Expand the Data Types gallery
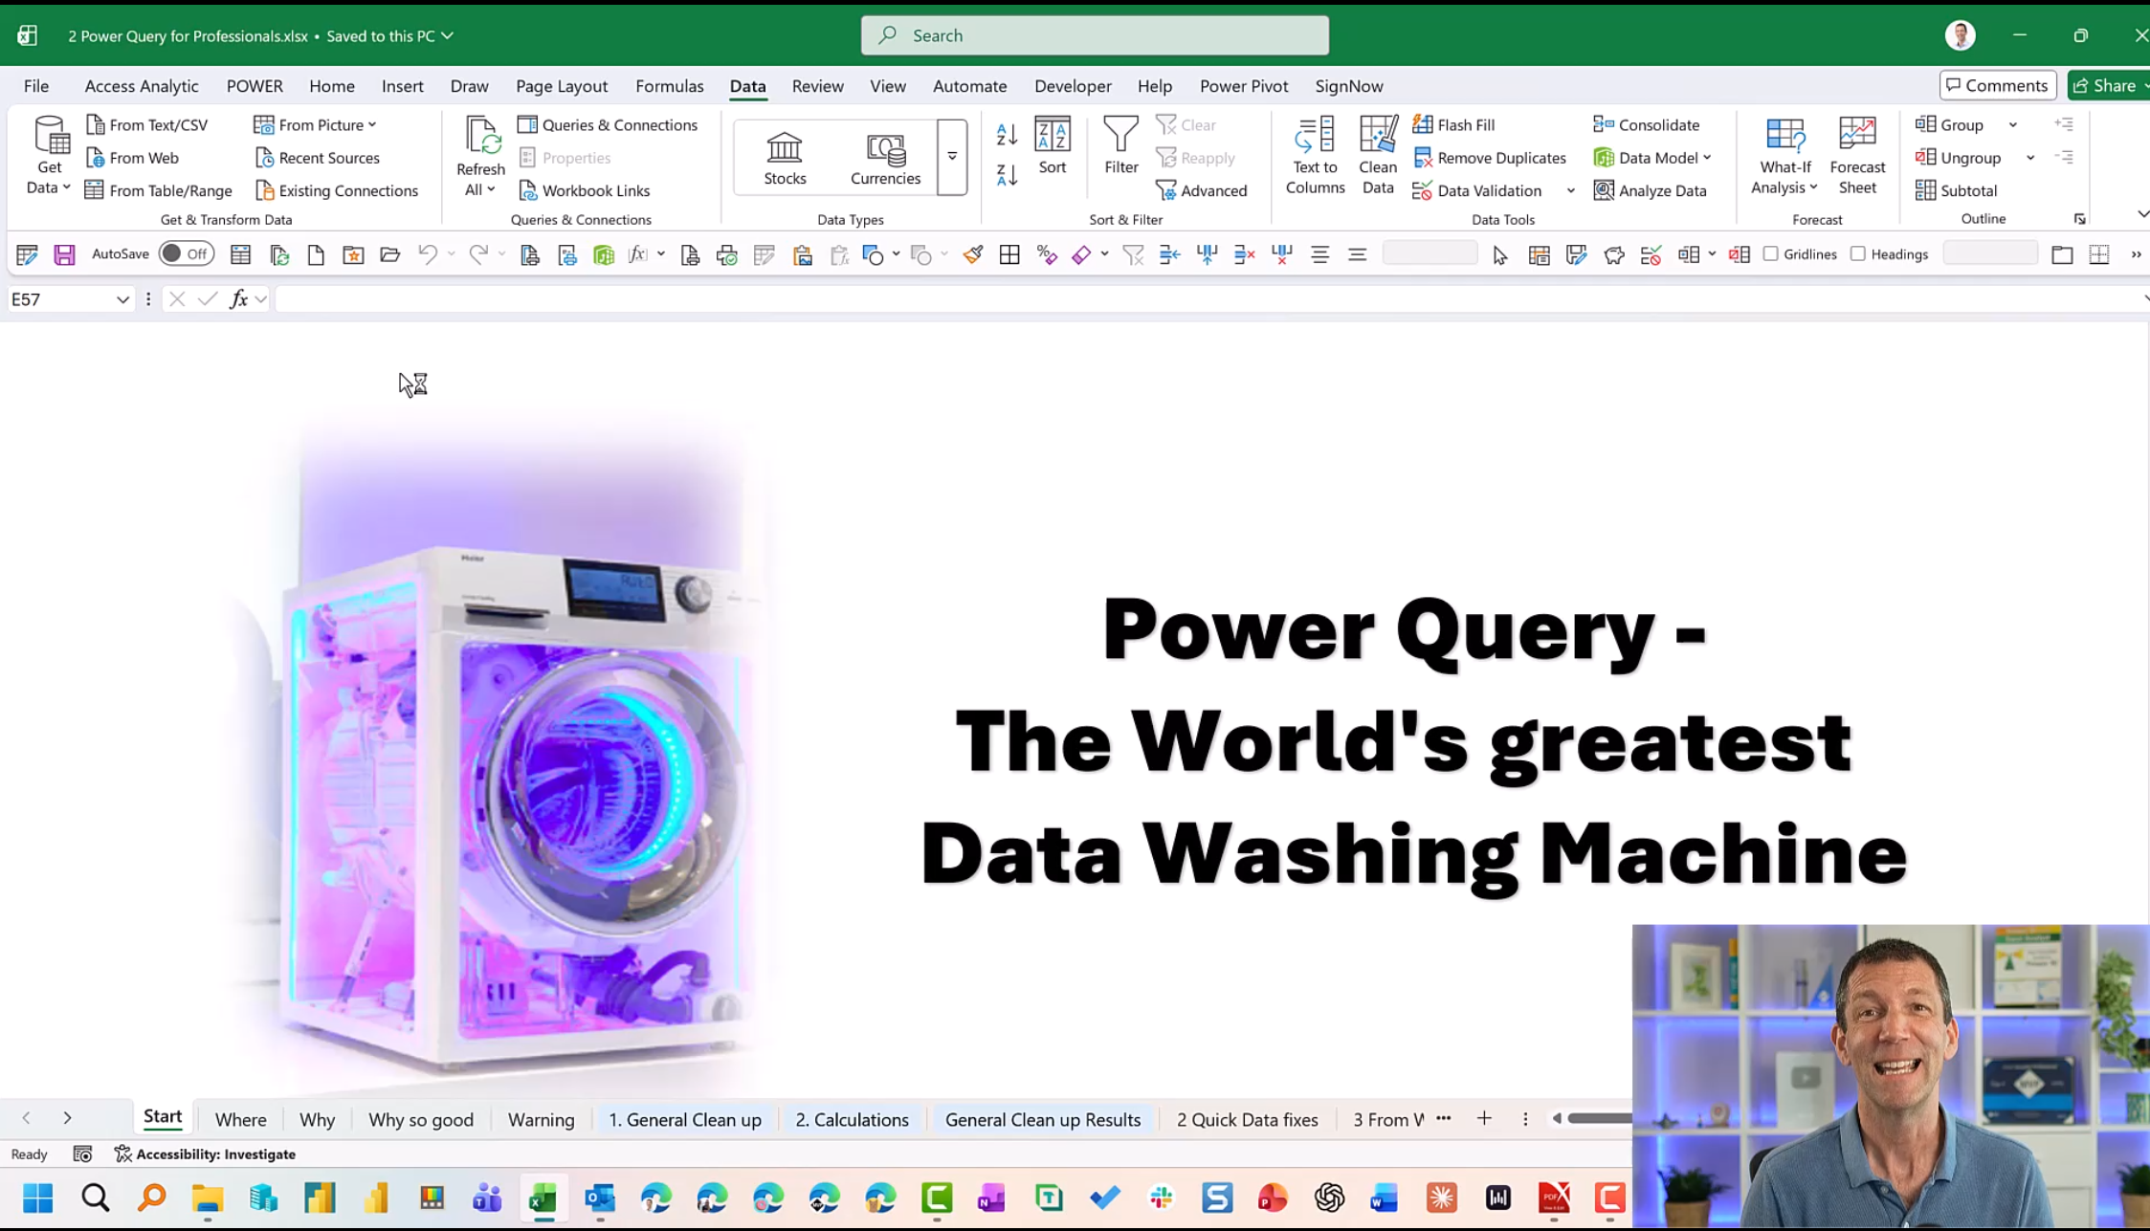2150x1231 pixels. (x=952, y=157)
